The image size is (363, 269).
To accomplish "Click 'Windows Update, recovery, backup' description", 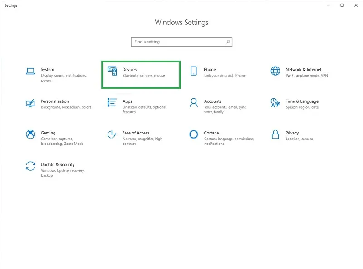I will 63,173.
